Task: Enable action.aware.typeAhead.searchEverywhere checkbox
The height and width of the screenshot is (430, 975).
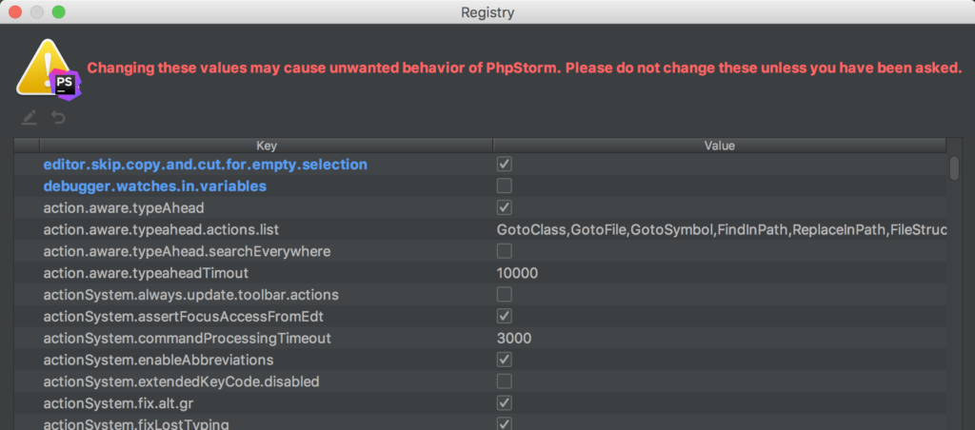Action: pos(505,251)
